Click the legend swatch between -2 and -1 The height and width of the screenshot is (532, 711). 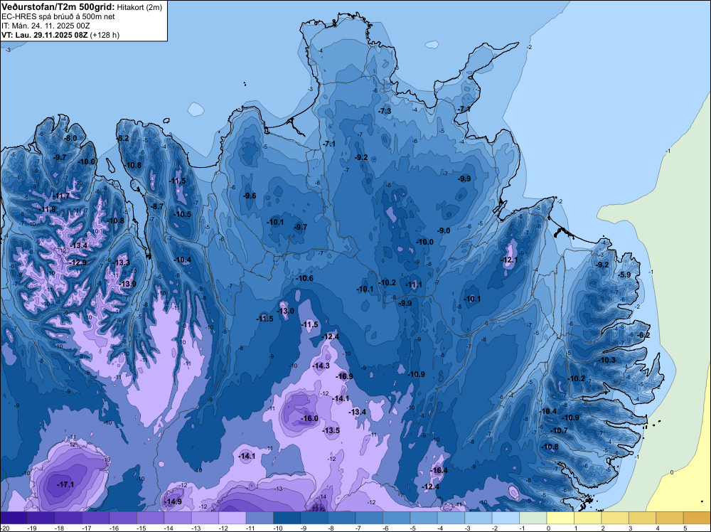pyautogui.click(x=506, y=518)
